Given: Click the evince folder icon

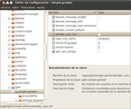Looking at the screenshot, I should pos(13,61).
